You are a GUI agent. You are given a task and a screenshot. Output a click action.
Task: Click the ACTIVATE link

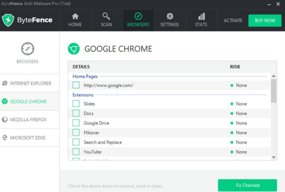(x=233, y=20)
